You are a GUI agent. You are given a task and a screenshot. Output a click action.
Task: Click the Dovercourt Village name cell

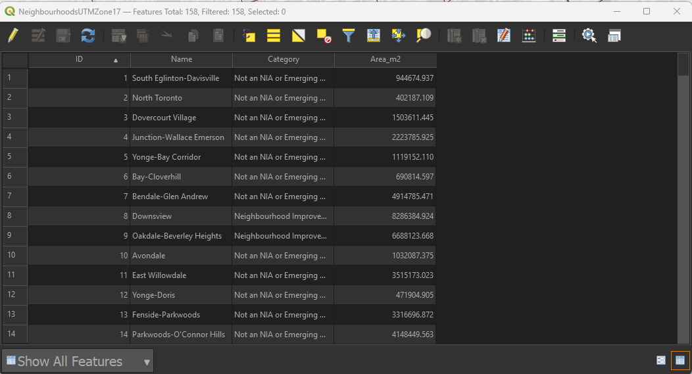tap(181, 118)
